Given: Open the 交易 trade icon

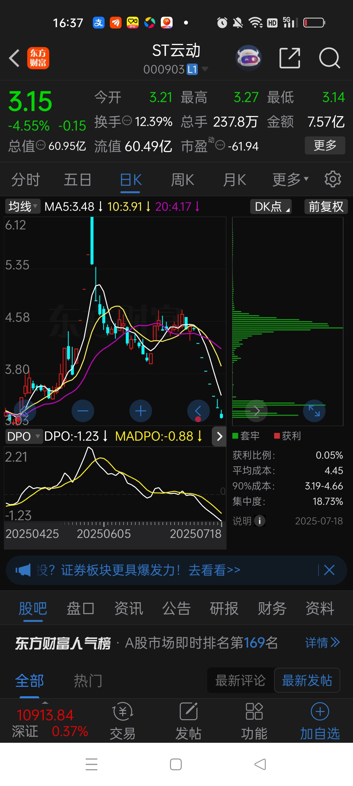Looking at the screenshot, I should pyautogui.click(x=123, y=721).
